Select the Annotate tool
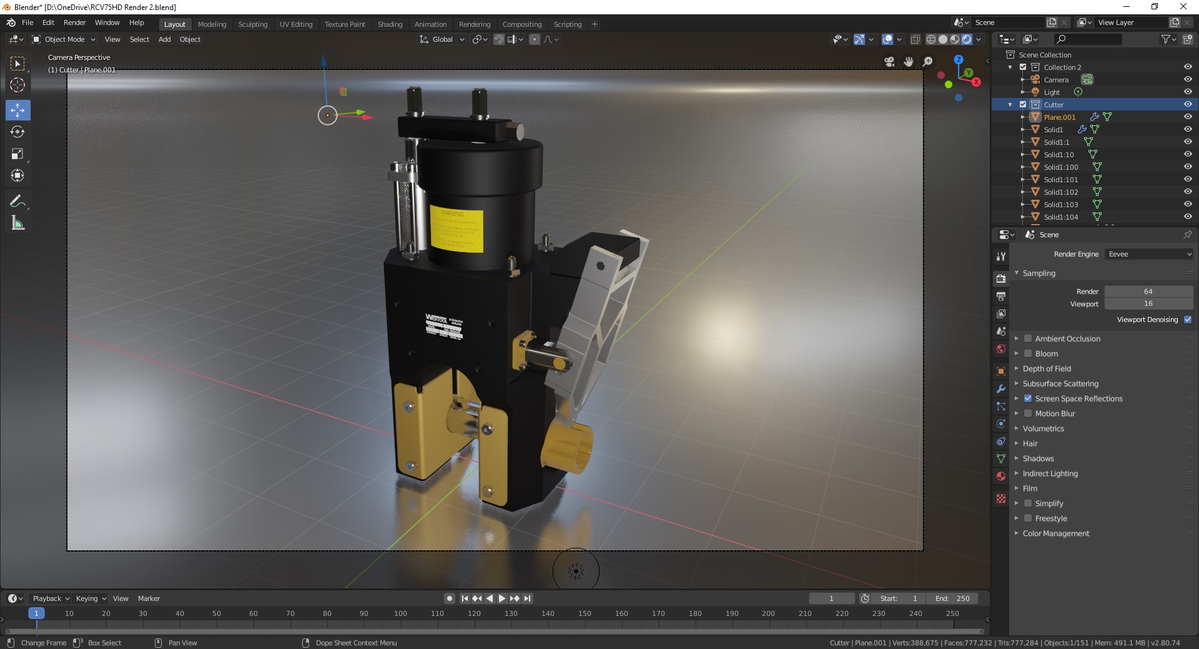 [x=17, y=201]
